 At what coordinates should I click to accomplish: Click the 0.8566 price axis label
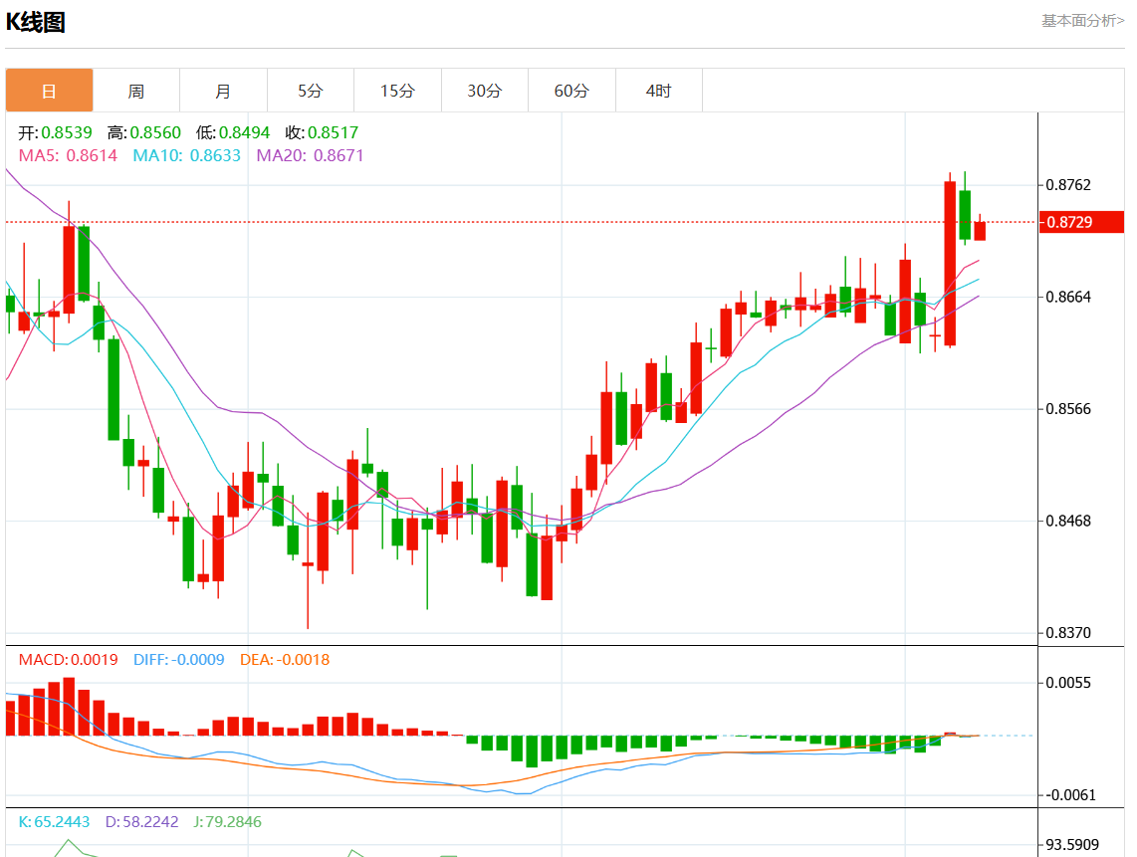point(1068,409)
